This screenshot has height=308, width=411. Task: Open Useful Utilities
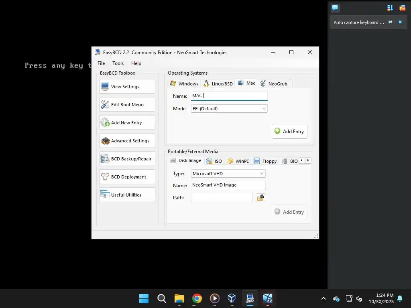click(127, 195)
